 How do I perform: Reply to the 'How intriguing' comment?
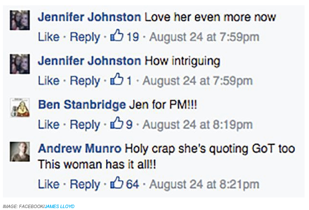pyautogui.click(x=85, y=81)
